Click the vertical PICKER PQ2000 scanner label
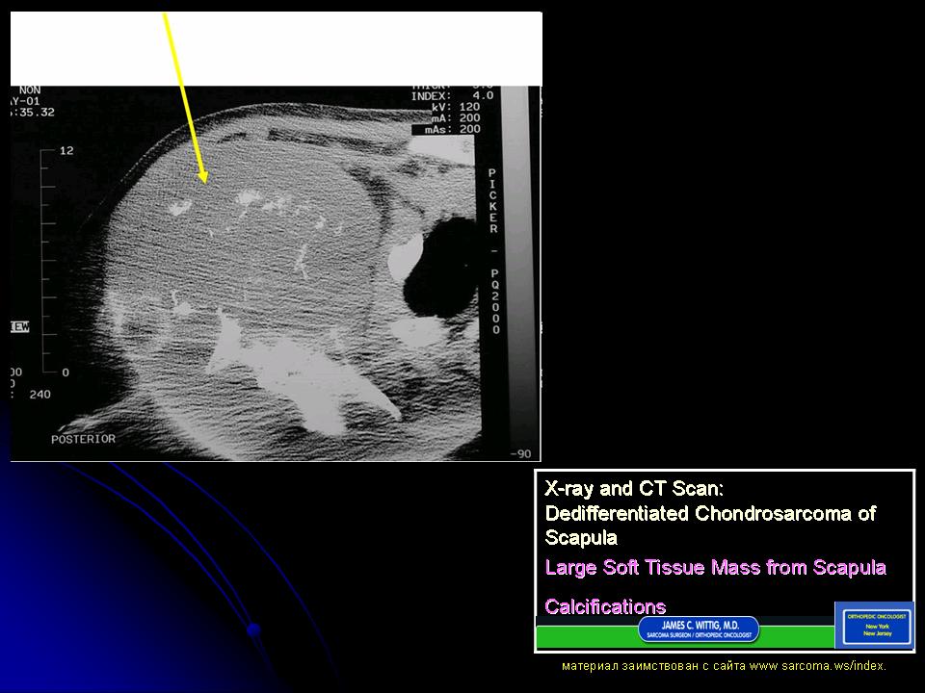The image size is (925, 693). tap(493, 252)
